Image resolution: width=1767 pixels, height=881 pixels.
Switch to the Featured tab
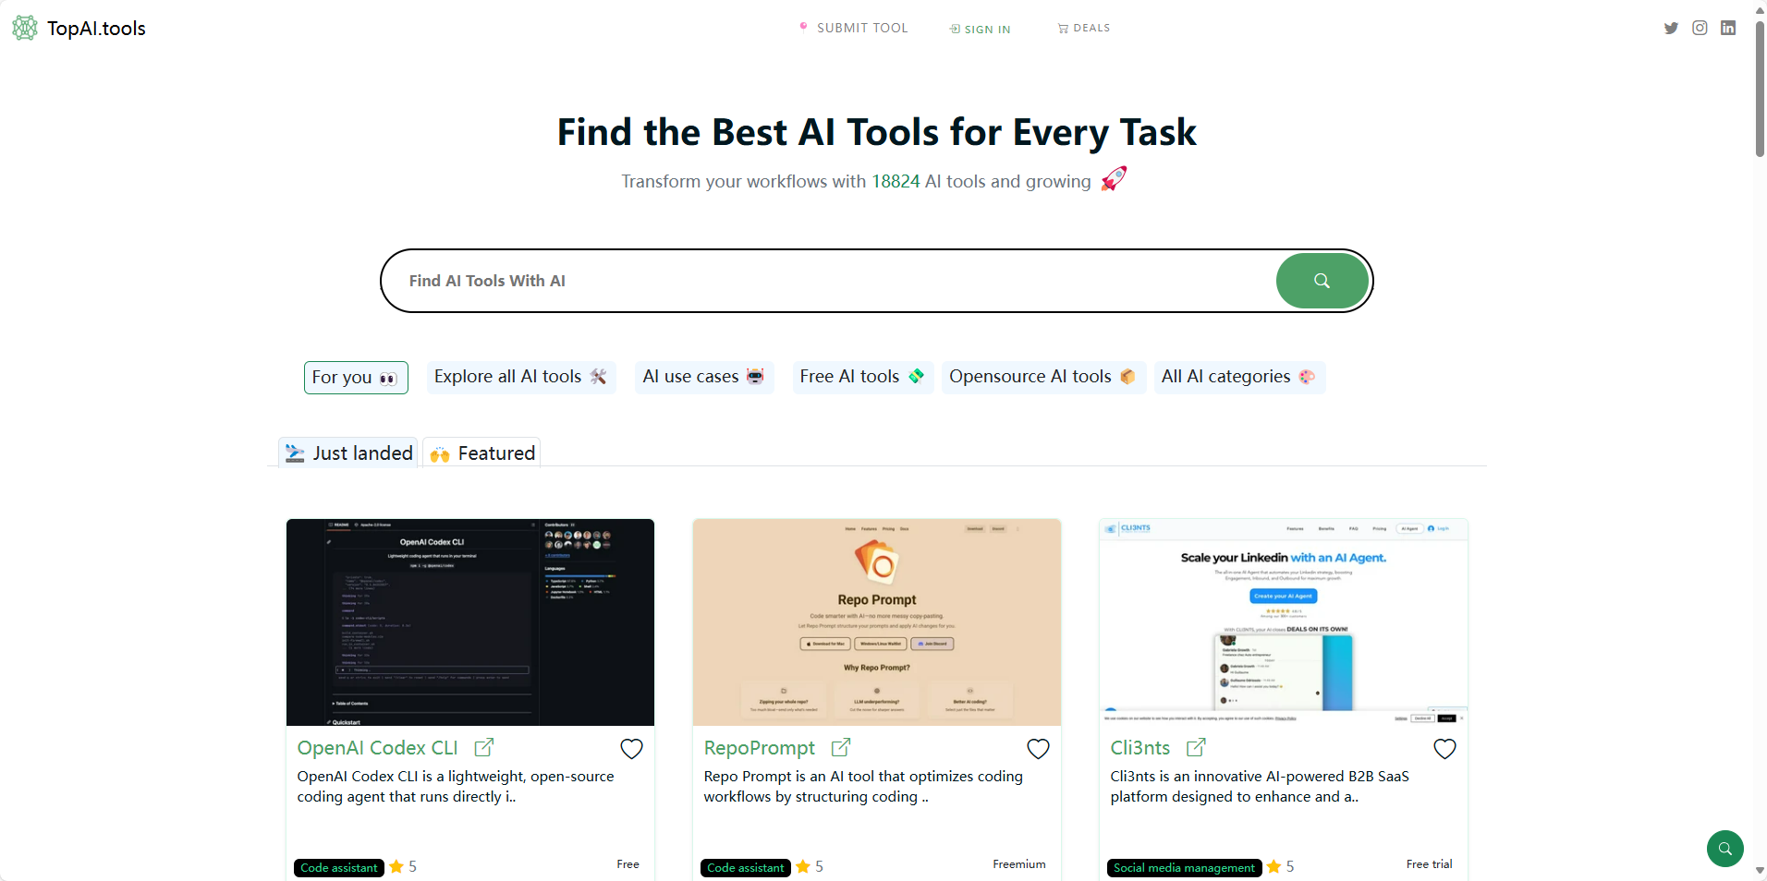[482, 453]
